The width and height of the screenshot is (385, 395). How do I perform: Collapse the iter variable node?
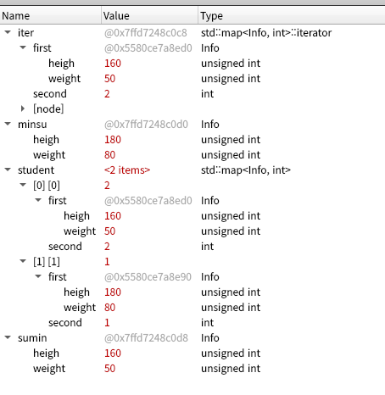click(8, 32)
